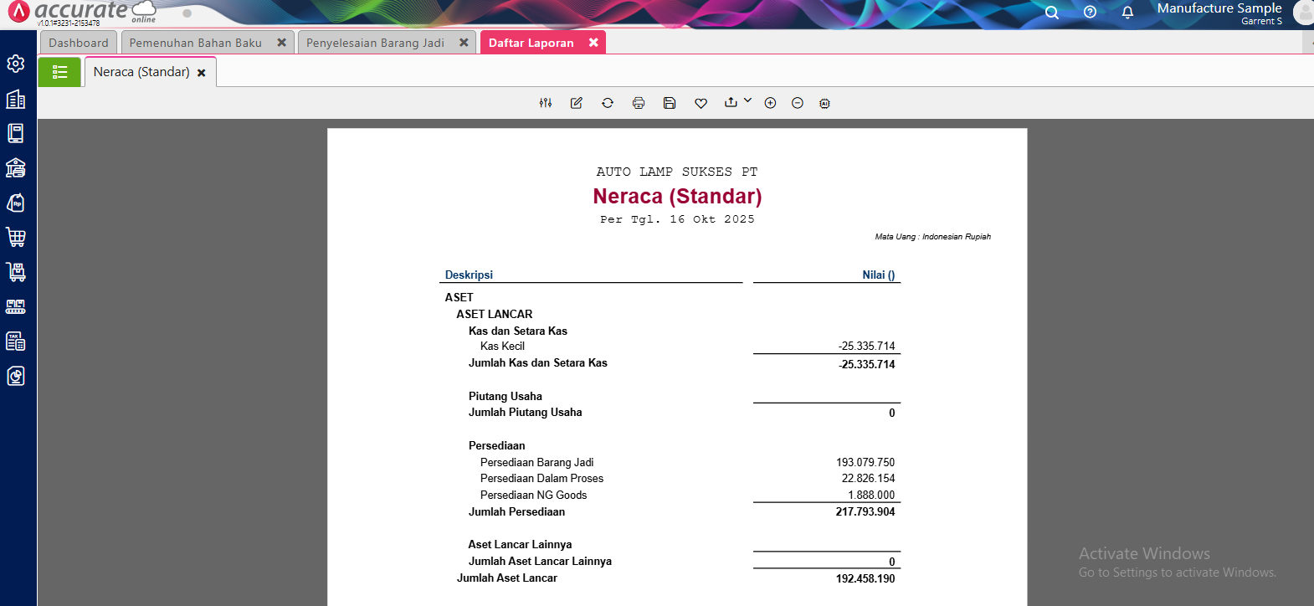Switch to the Pemenuhan Bahan Baku tab

coord(196,43)
